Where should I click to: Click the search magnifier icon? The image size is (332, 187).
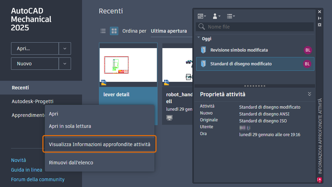point(202,26)
